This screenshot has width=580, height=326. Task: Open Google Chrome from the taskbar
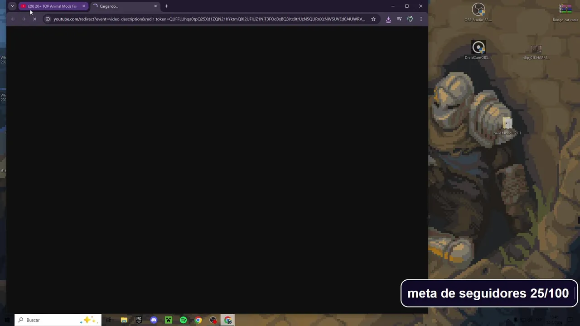coord(198,320)
